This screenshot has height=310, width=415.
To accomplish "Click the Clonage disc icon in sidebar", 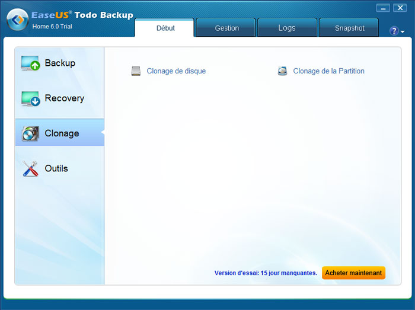I will (30, 133).
